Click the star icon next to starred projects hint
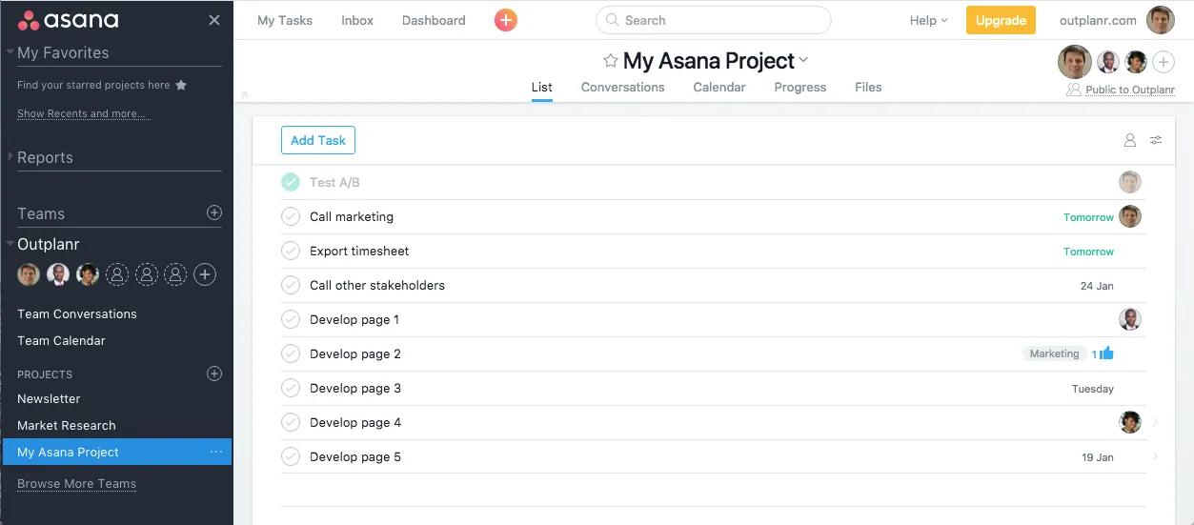This screenshot has height=525, width=1194. [181, 85]
